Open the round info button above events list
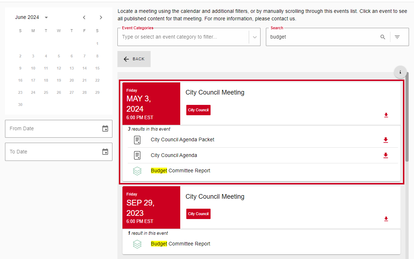This screenshot has width=414, height=259. [400, 72]
